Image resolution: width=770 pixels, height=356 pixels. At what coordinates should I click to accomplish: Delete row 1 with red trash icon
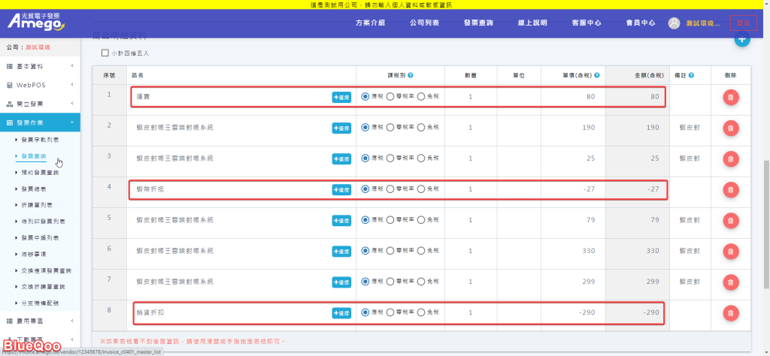click(x=730, y=97)
